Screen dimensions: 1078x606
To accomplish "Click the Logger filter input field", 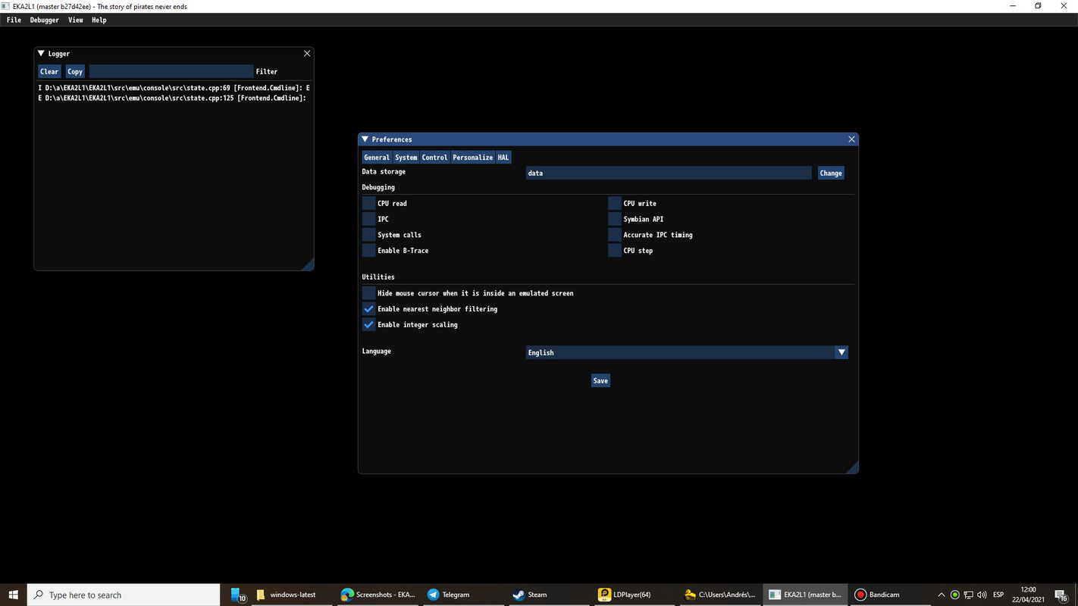I will pyautogui.click(x=171, y=71).
